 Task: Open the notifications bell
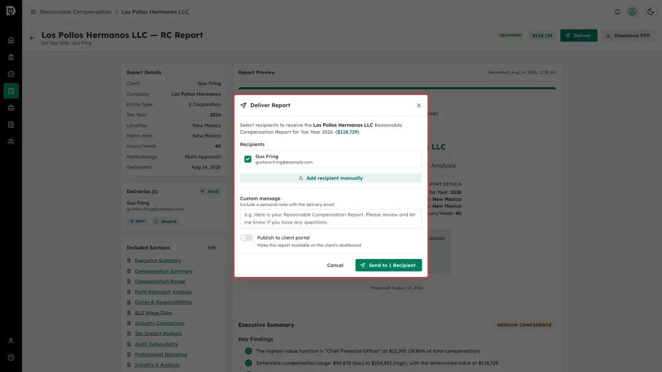point(617,12)
